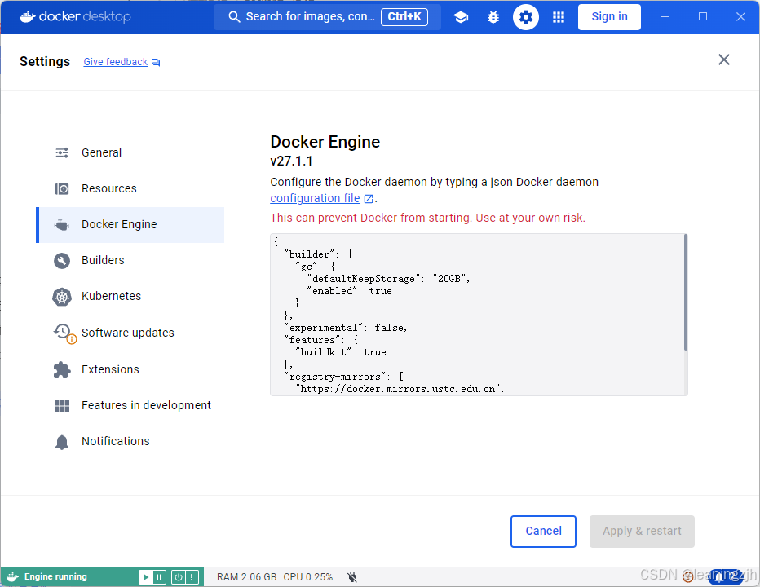Click the search magnifier icon

click(x=234, y=17)
